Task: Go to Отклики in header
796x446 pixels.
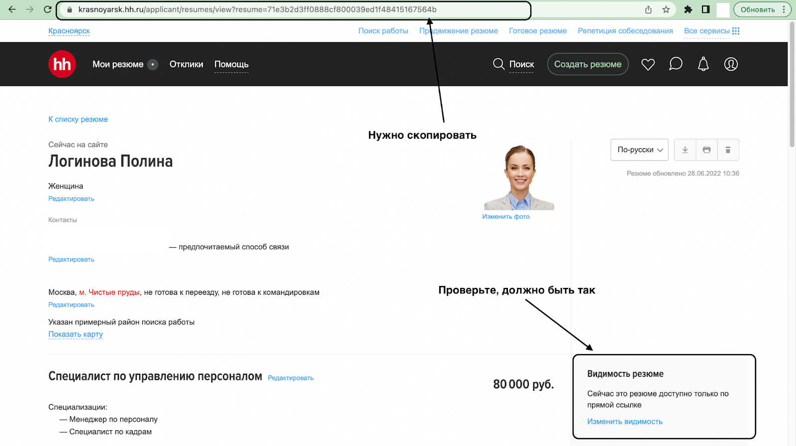Action: (x=186, y=64)
